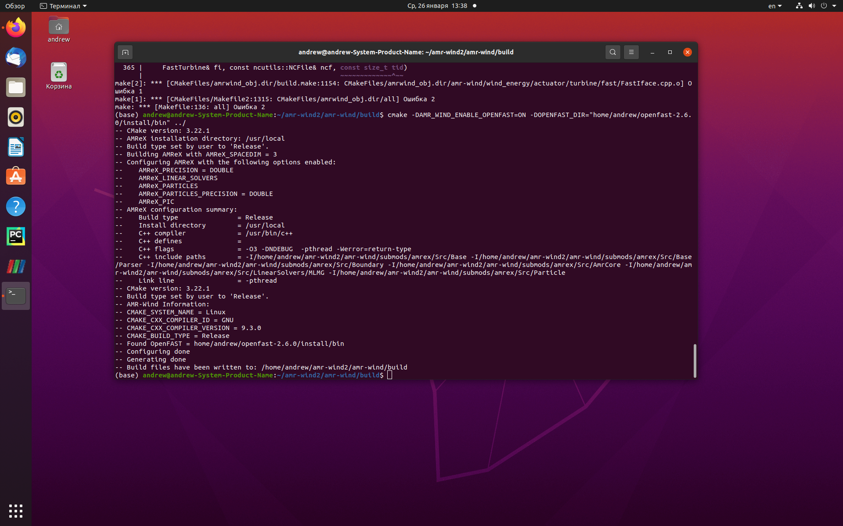Expand the system status menu arrow

(834, 6)
